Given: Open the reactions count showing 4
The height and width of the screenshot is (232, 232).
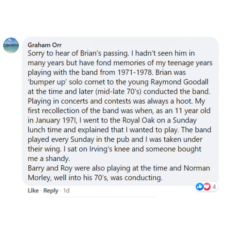Looking at the screenshot, I should [214, 187].
